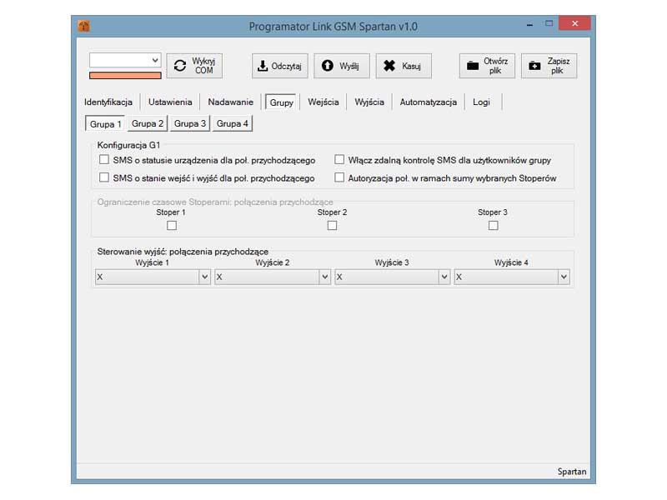Click the Wykryj COM refresh button
Image resolution: width=667 pixels, height=500 pixels.
[x=194, y=66]
